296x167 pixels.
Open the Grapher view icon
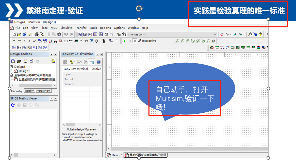click(101, 34)
